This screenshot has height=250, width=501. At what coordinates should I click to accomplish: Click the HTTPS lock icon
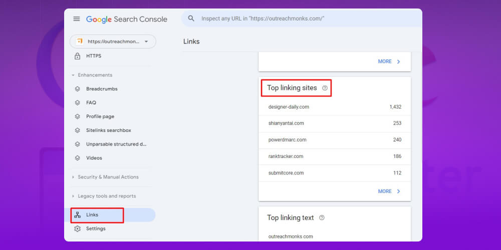point(77,56)
